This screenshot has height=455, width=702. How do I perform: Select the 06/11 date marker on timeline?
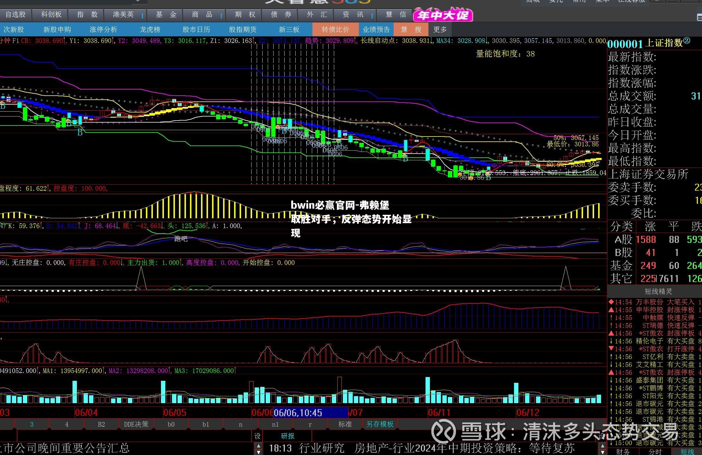439,412
